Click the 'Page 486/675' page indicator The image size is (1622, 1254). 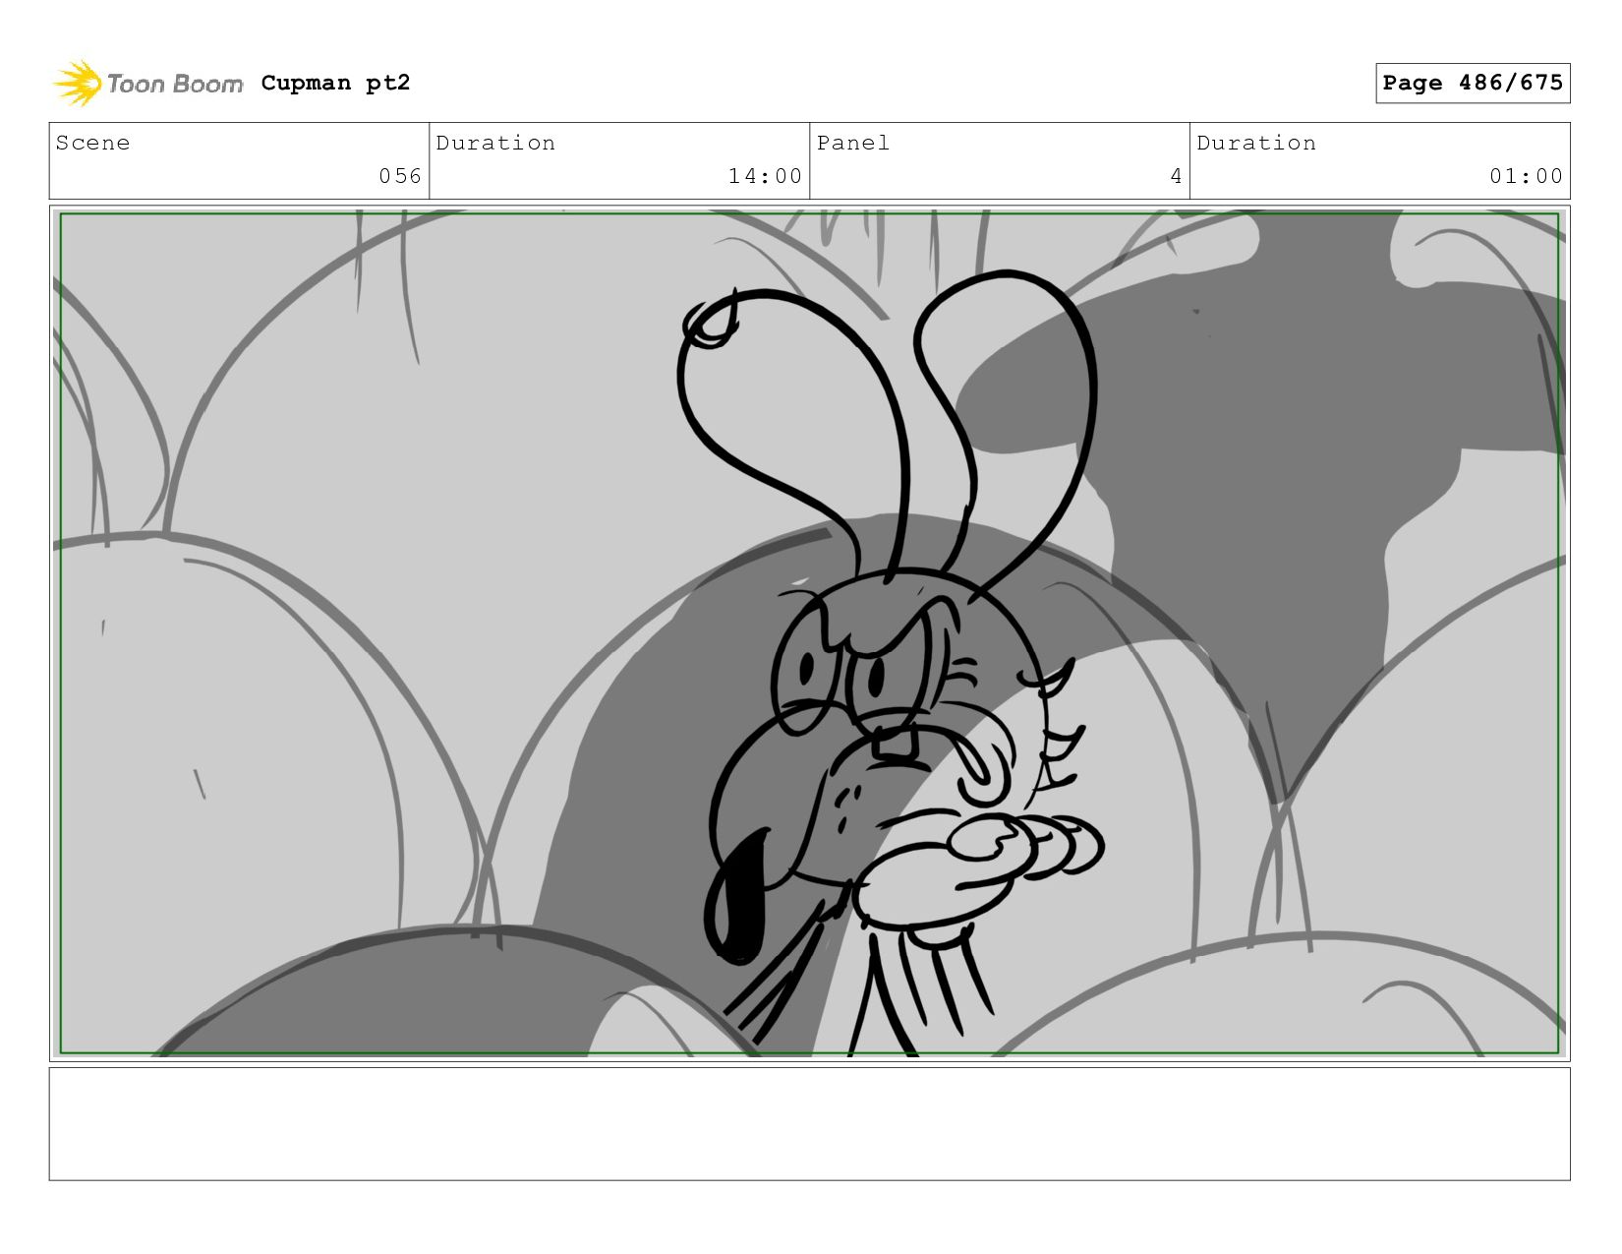pos(1473,83)
